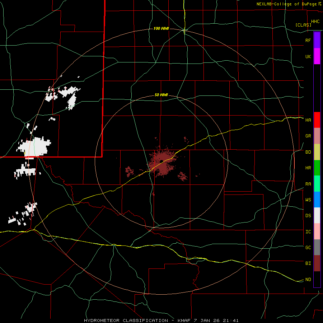Click the green HR heavy rain swatch

pos(317,168)
